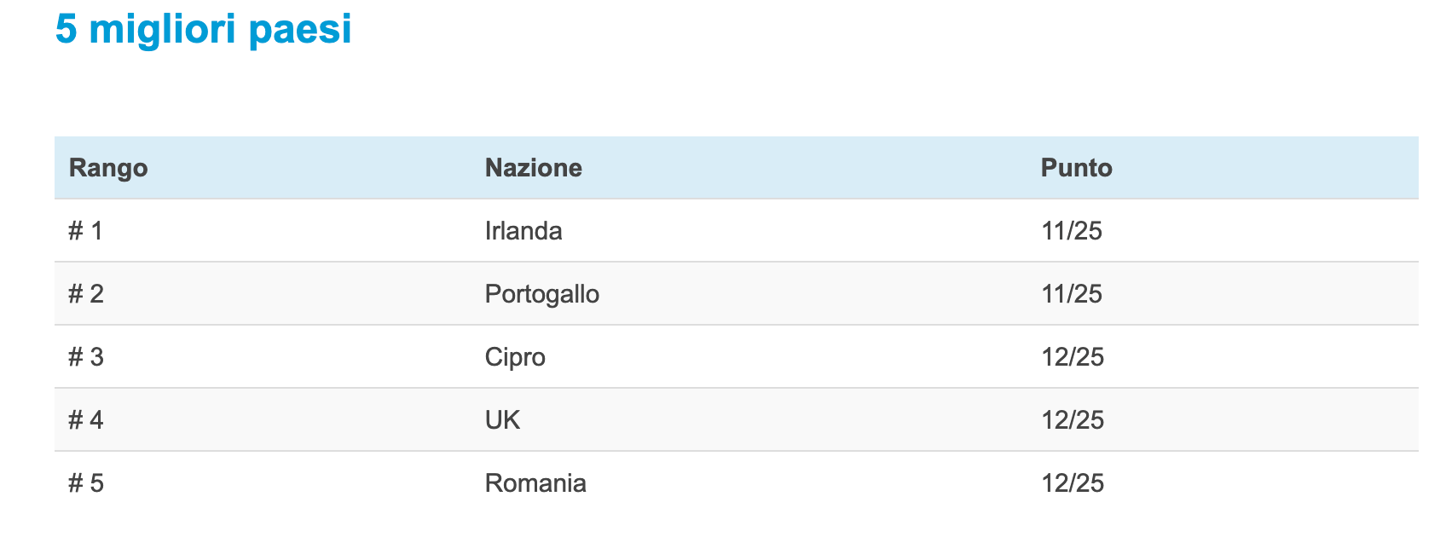Select the Punto column header
The image size is (1446, 537).
coord(1077,168)
